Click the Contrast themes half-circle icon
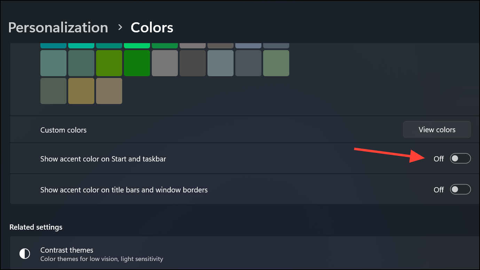Image resolution: width=480 pixels, height=270 pixels. [25, 254]
